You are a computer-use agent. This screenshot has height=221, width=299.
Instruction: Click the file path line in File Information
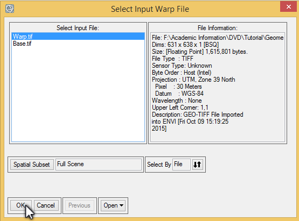[x=218, y=38]
